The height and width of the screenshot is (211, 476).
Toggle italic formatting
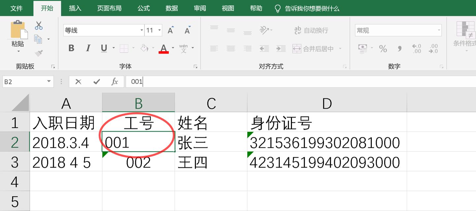click(x=87, y=48)
